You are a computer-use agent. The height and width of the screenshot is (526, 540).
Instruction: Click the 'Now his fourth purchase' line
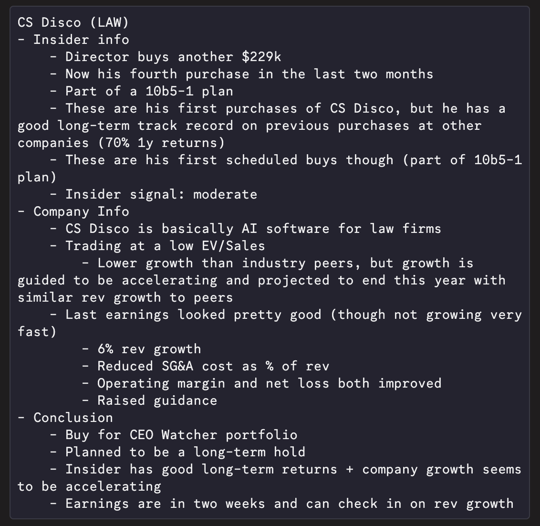(249, 74)
